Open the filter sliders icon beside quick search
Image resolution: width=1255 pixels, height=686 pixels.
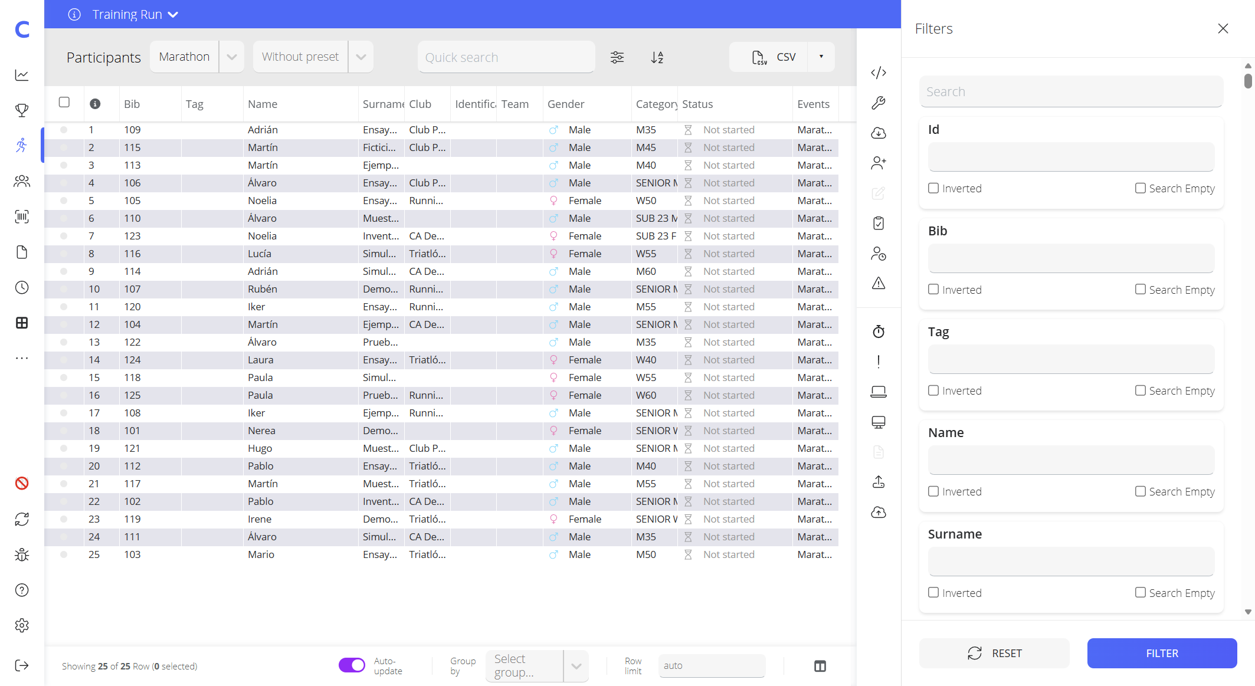tap(617, 57)
